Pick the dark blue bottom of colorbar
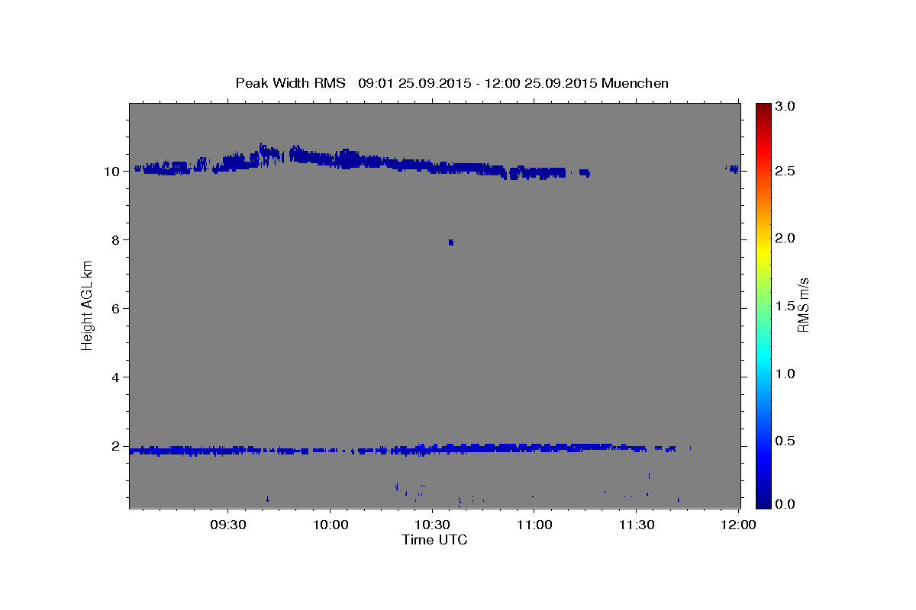The image size is (916, 610). pos(763,502)
